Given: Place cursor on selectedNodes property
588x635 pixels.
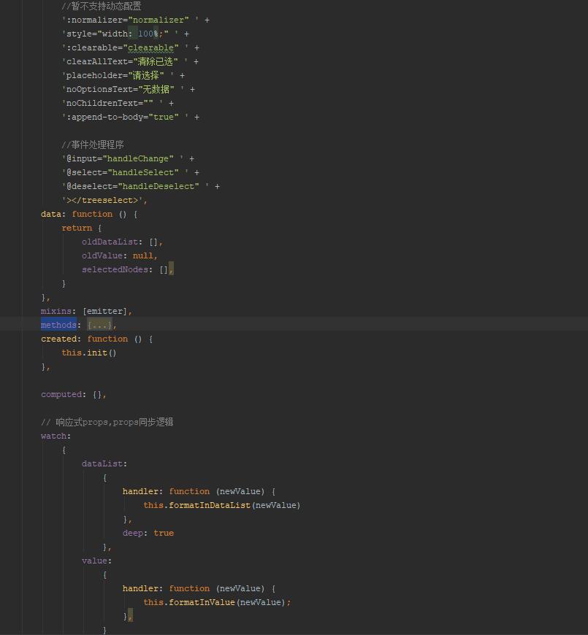Looking at the screenshot, I should click(x=115, y=269).
